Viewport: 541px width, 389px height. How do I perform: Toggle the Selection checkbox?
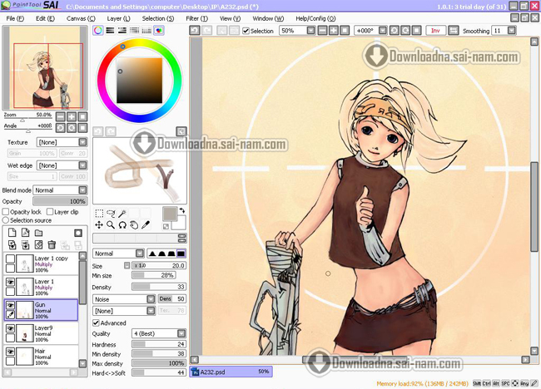[246, 31]
